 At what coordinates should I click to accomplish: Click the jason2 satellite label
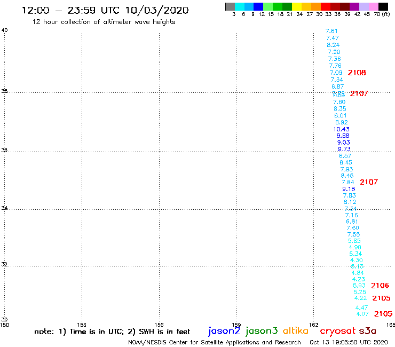pos(224,331)
